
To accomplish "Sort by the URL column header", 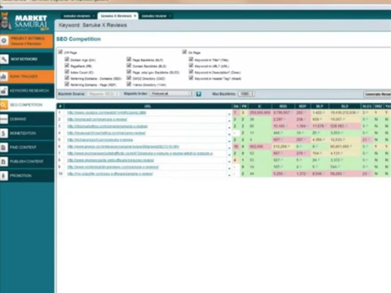I will (147, 106).
